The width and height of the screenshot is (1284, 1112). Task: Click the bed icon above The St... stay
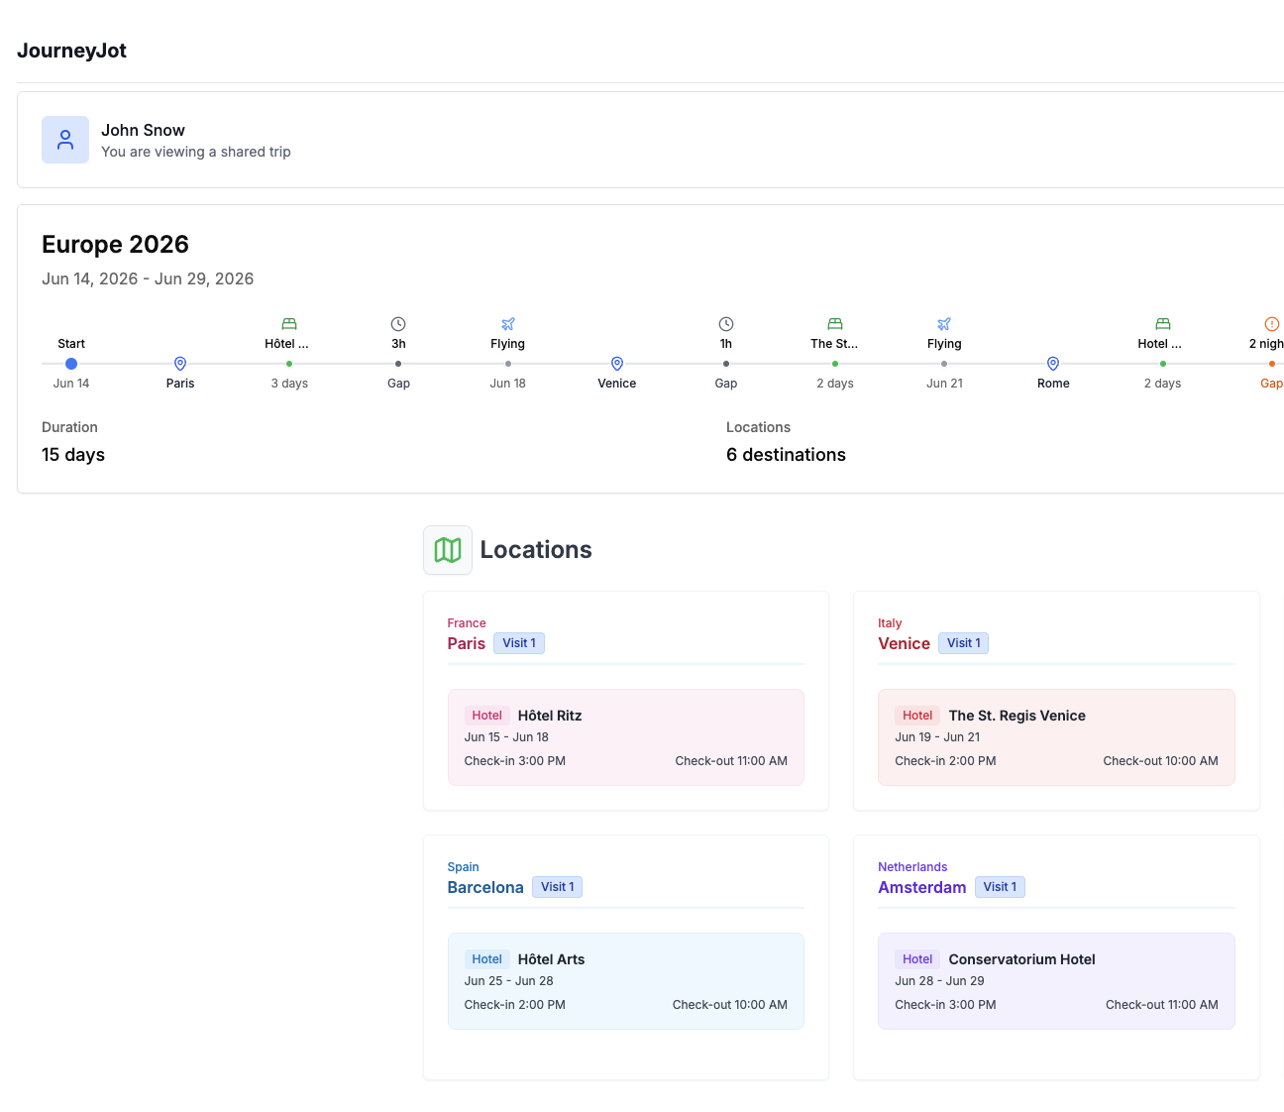point(835,324)
